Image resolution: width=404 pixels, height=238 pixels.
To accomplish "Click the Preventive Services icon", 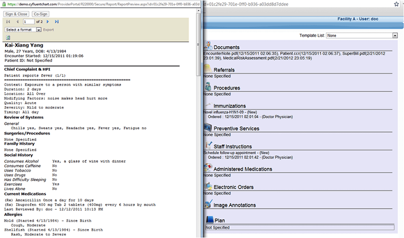I will 208,127.
